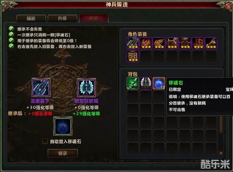The height and width of the screenshot is (172, 233).
Task: Switch to the 升级 tab
Action: (62, 19)
